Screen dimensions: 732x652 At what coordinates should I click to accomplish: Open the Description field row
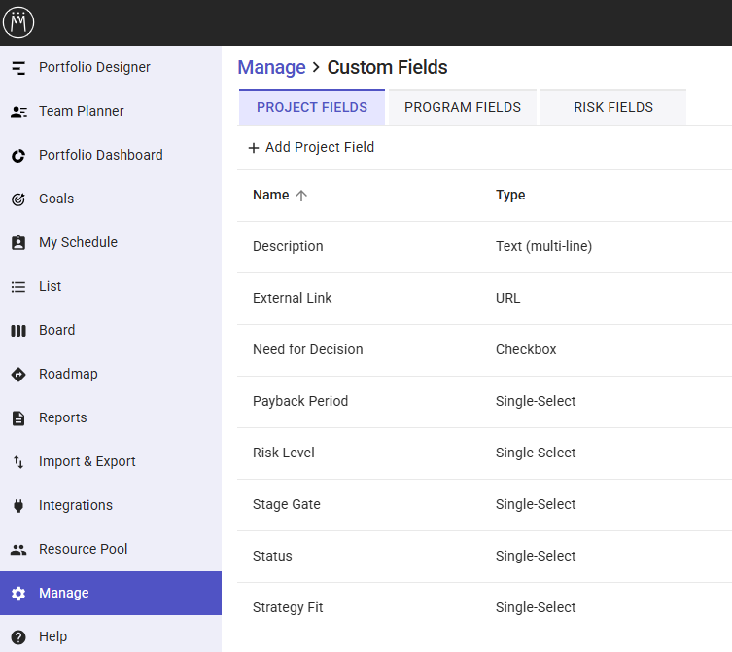click(x=484, y=247)
